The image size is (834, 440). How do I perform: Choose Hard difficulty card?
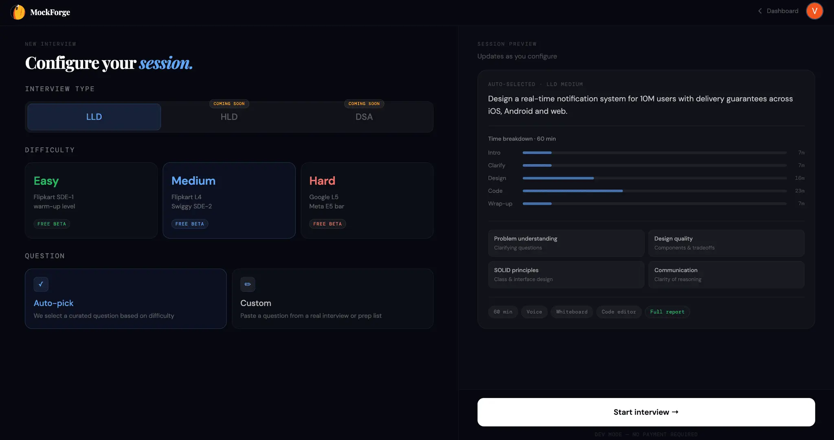click(367, 200)
